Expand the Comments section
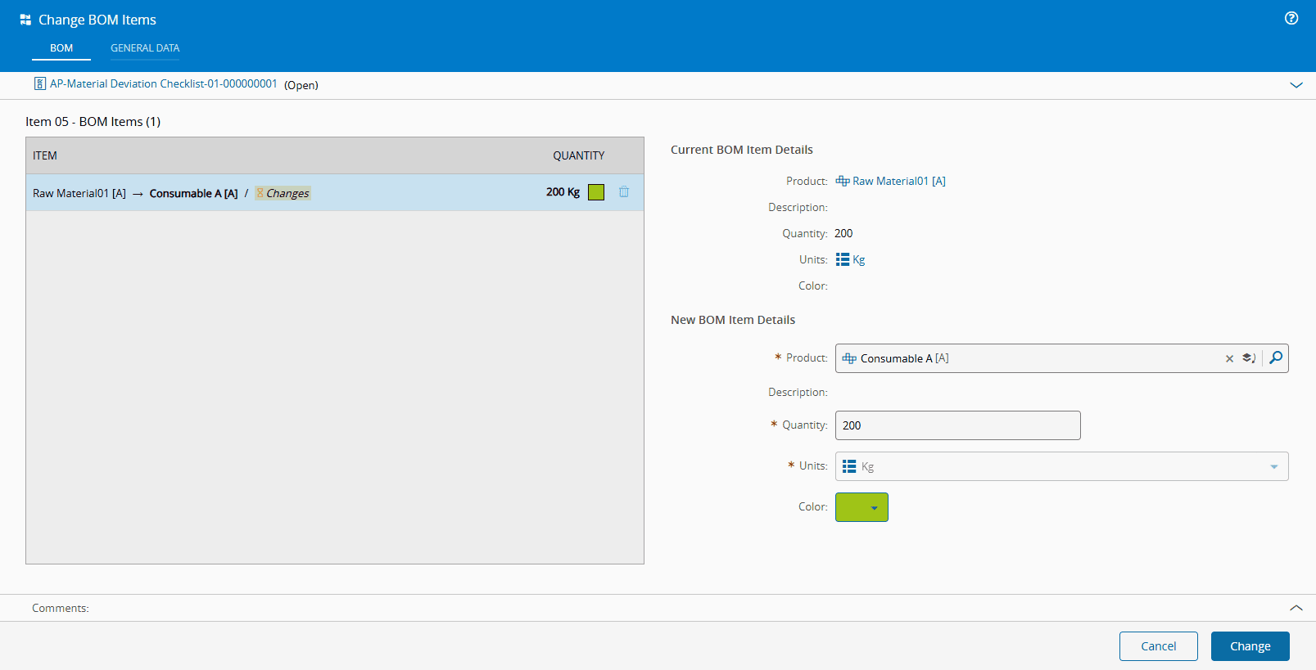 (x=1296, y=608)
